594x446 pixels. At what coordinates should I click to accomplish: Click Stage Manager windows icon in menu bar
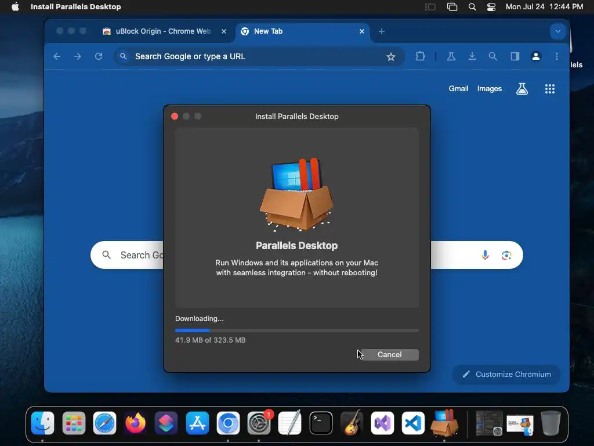pyautogui.click(x=452, y=7)
